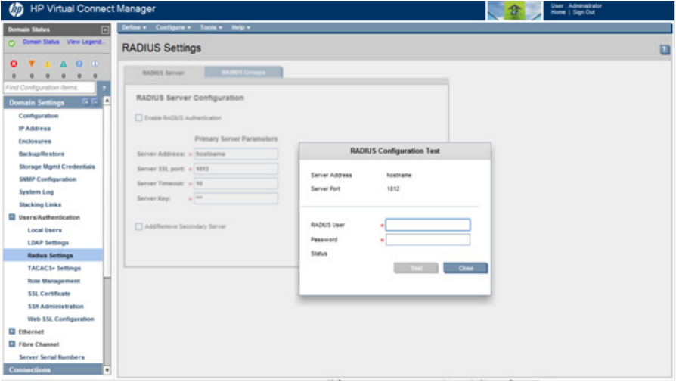Click the red critical status icon
The width and height of the screenshot is (676, 383).
click(x=14, y=64)
